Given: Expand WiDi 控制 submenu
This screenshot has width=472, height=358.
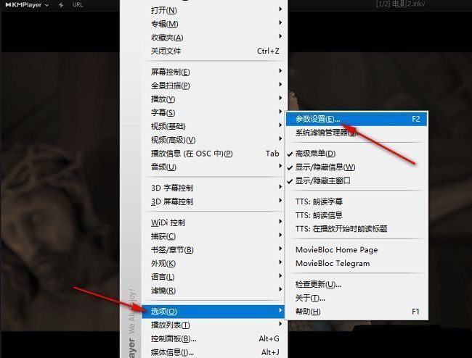Looking at the screenshot, I should [214, 222].
